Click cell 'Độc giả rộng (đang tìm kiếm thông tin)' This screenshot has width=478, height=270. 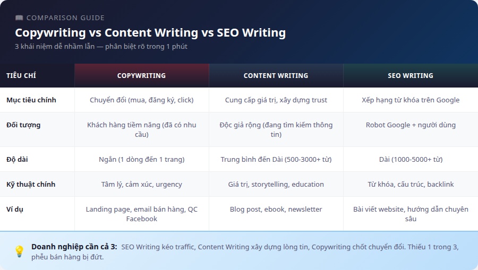[276, 129]
